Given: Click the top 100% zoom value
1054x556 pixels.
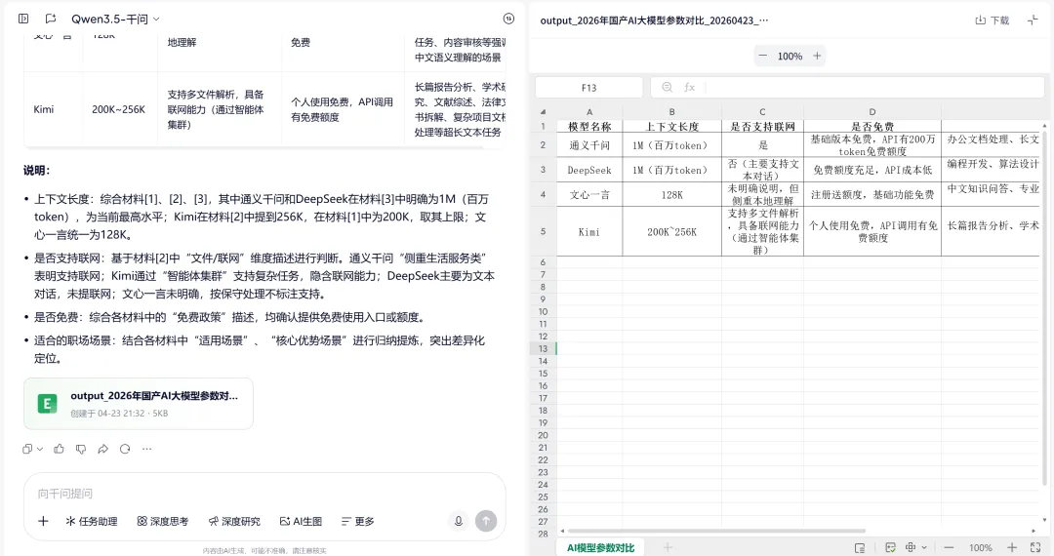Looking at the screenshot, I should click(790, 57).
